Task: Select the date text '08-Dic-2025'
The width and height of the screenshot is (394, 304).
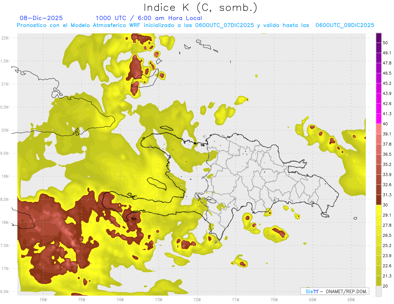Action: point(41,18)
